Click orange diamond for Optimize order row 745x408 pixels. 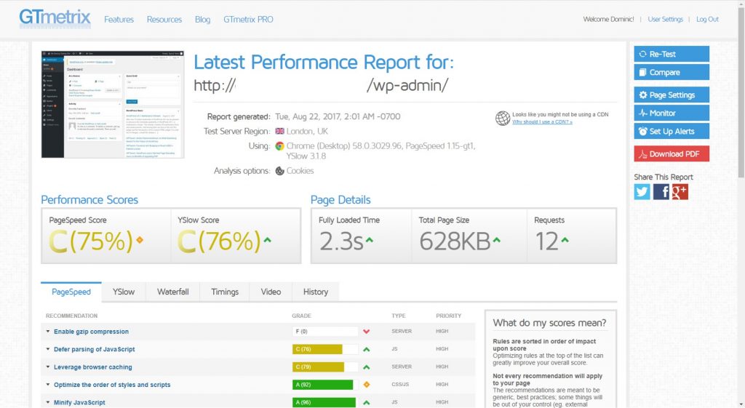pyautogui.click(x=367, y=385)
